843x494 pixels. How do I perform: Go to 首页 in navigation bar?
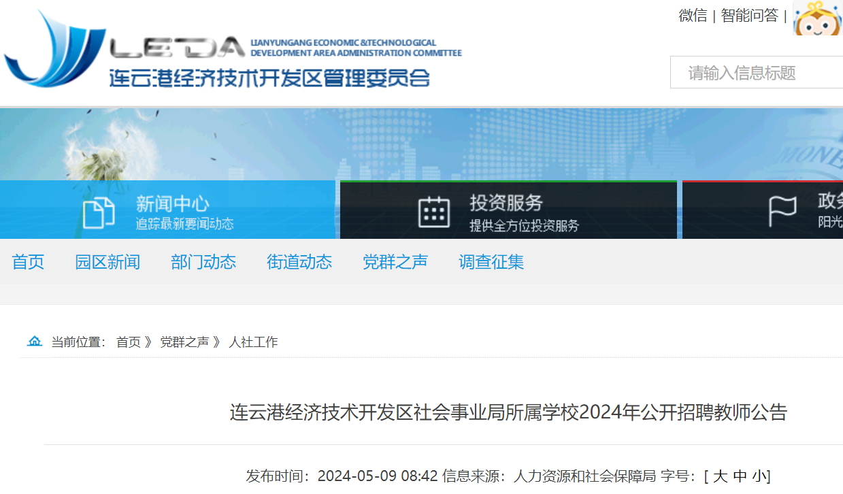click(x=28, y=262)
